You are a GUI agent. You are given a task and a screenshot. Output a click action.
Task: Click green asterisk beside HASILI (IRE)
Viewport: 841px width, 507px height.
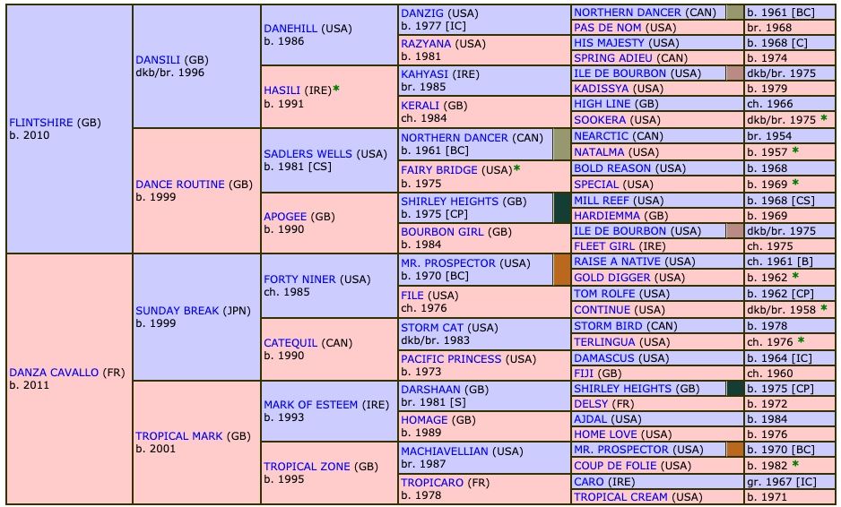point(336,89)
